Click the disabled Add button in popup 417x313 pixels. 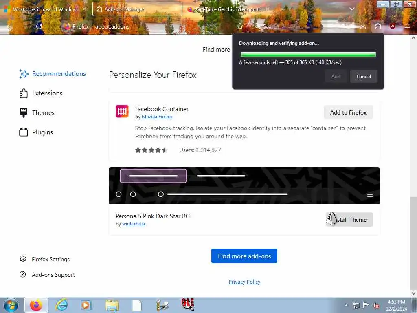point(336,76)
